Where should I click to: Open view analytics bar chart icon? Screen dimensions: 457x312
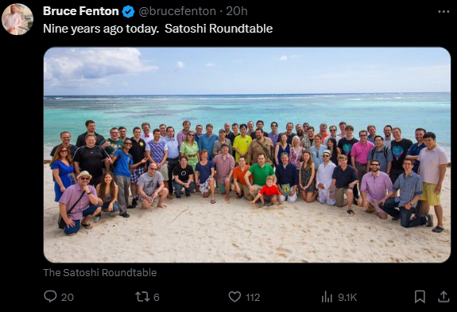click(327, 297)
